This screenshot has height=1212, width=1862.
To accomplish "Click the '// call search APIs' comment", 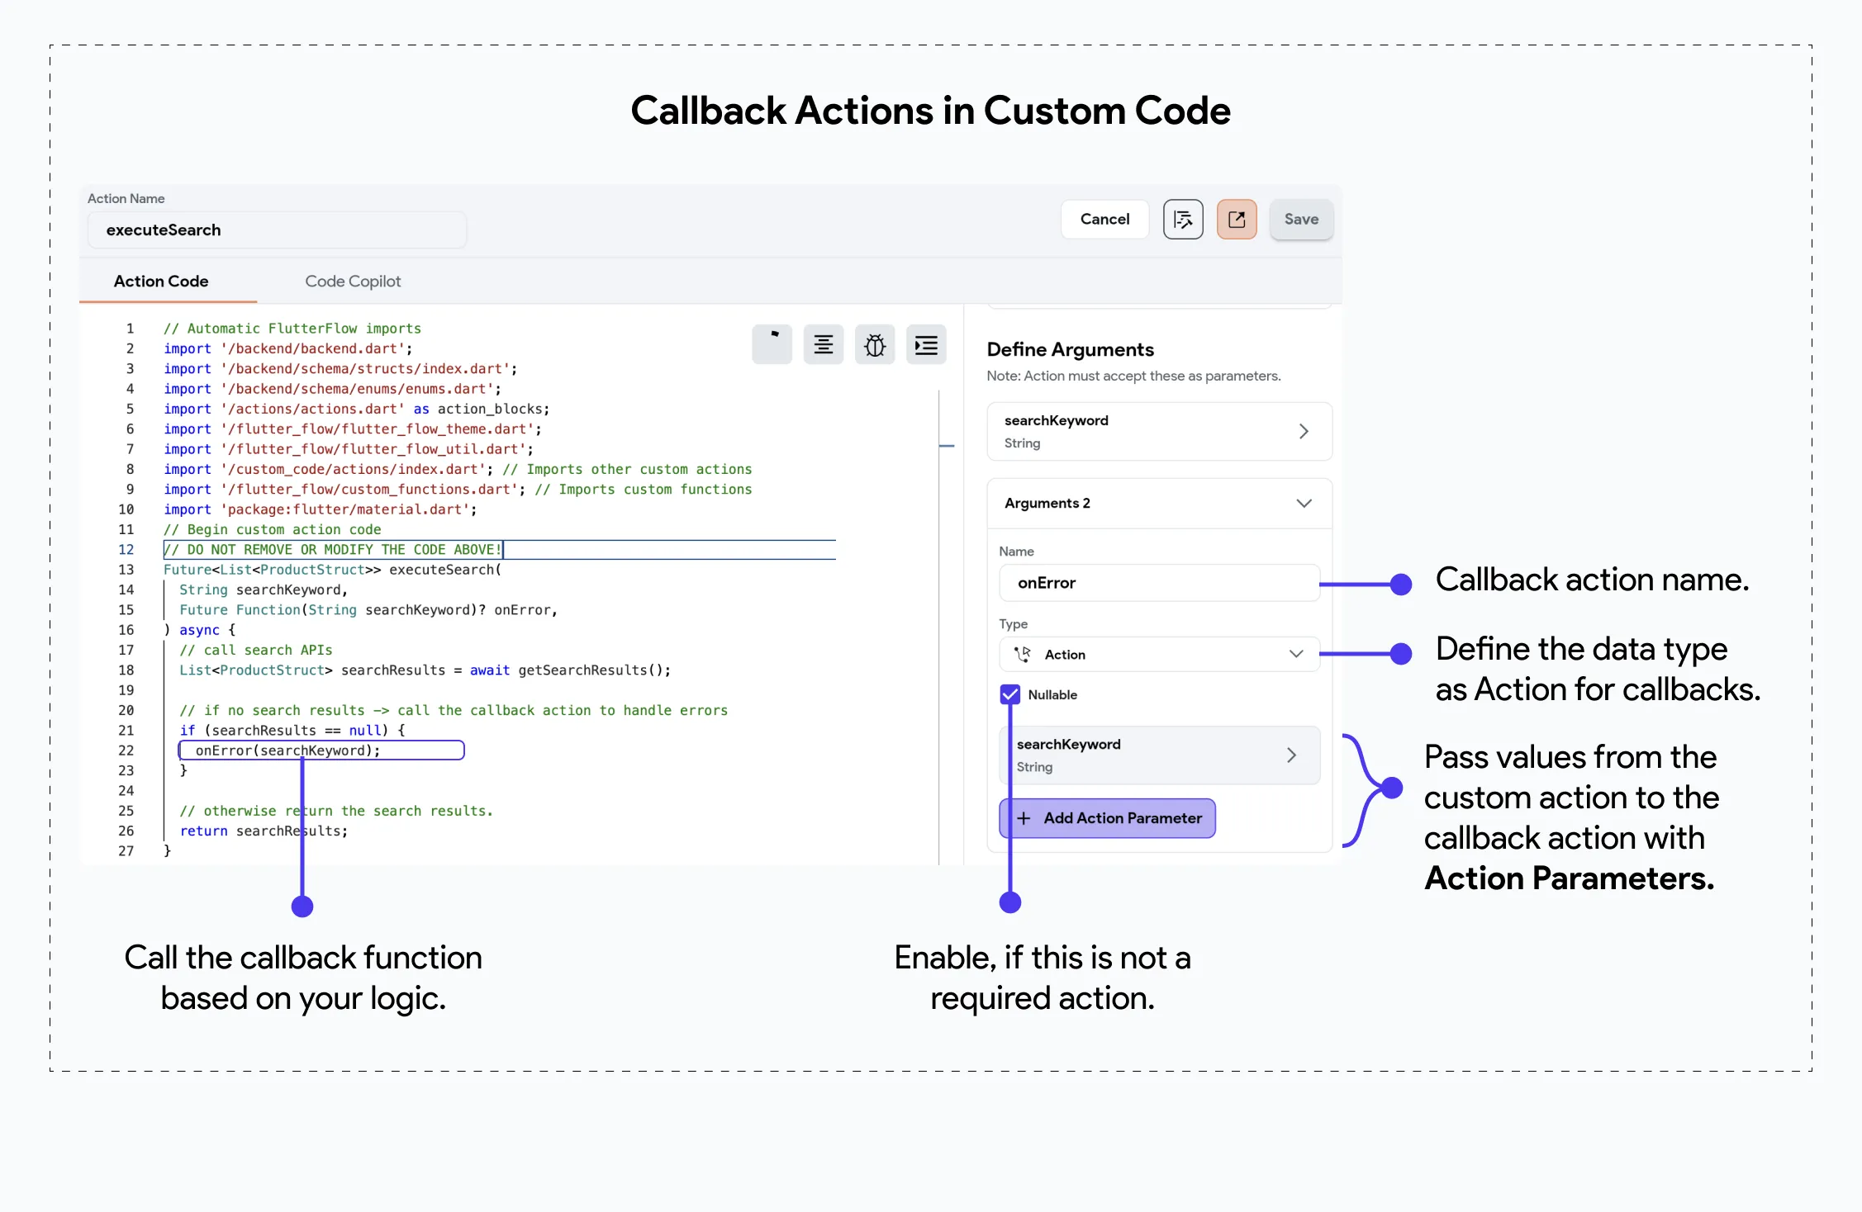I will point(256,650).
